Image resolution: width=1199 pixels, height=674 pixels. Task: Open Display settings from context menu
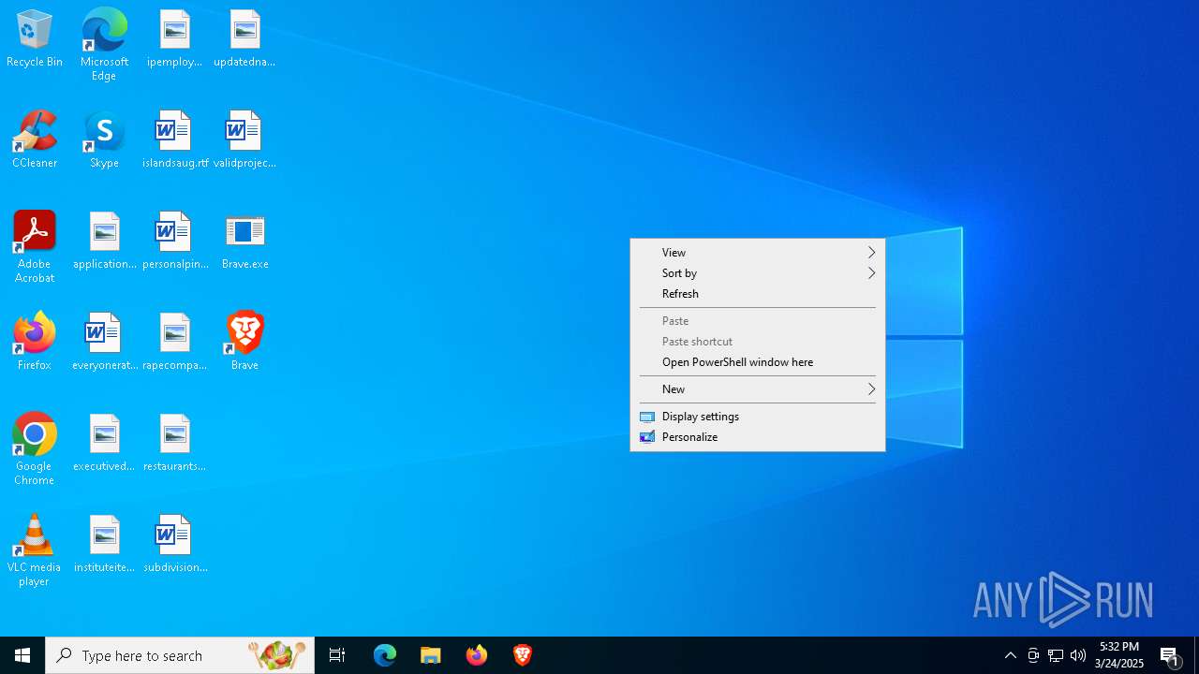[758, 417]
